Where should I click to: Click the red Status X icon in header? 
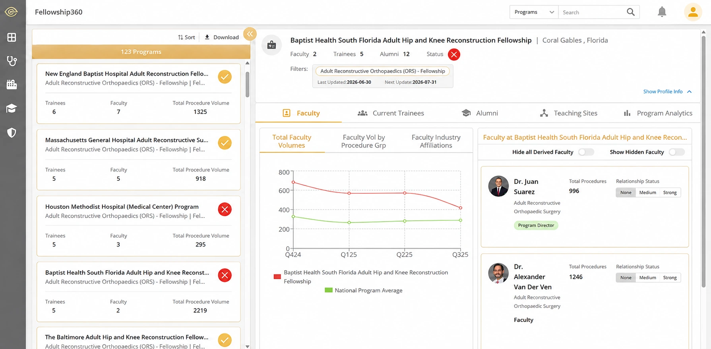[x=454, y=54]
